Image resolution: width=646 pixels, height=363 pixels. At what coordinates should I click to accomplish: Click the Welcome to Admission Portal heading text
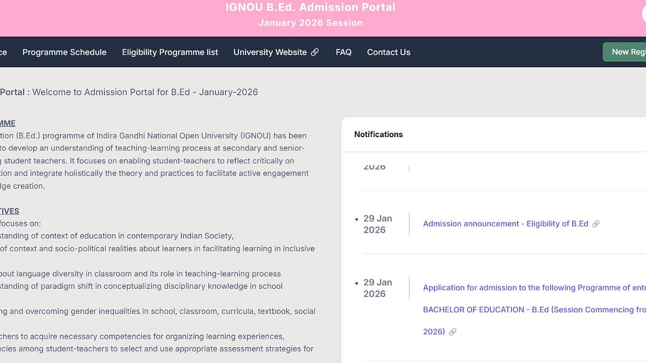click(145, 92)
